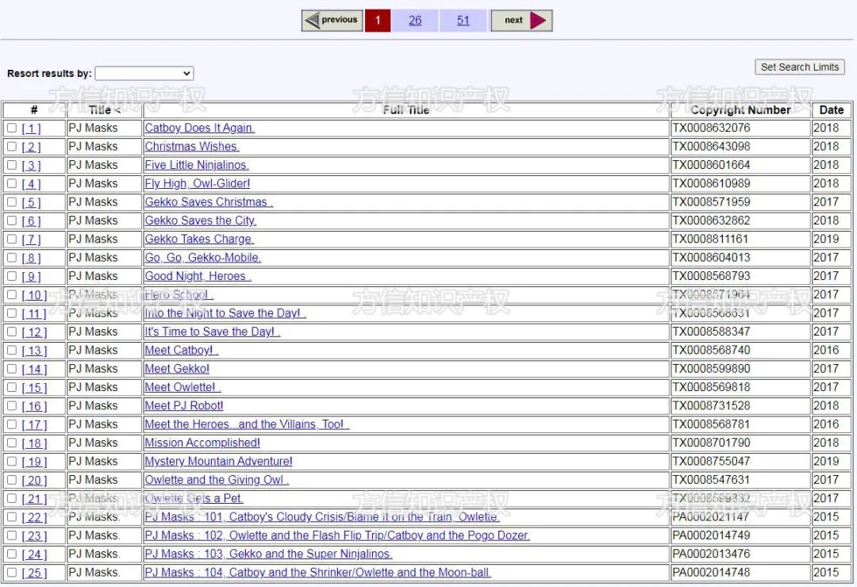Open 'Go, Go, Gekko-Mobile.' title
Viewport: 857px width, 587px height.
tap(203, 258)
